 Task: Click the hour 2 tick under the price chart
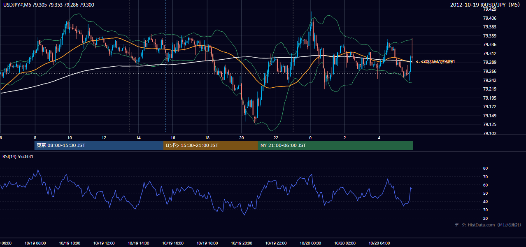(345, 138)
